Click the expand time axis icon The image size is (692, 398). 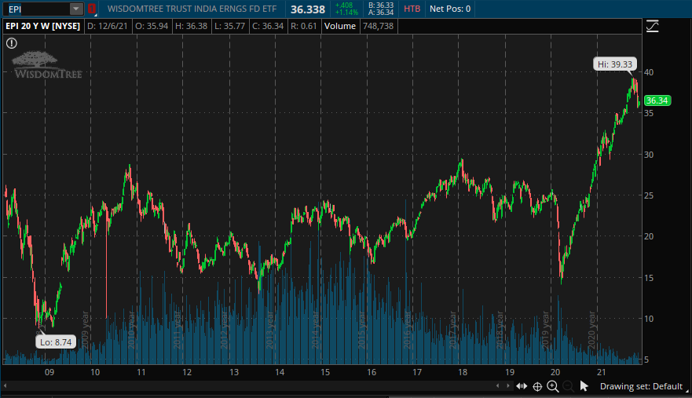coord(522,386)
